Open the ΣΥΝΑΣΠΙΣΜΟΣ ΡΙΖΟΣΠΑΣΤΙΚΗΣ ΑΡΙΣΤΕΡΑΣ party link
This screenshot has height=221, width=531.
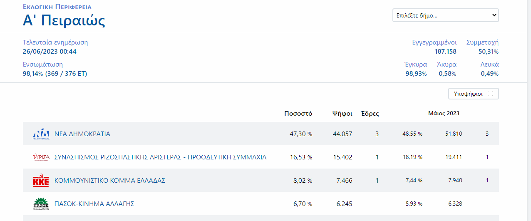160,157
